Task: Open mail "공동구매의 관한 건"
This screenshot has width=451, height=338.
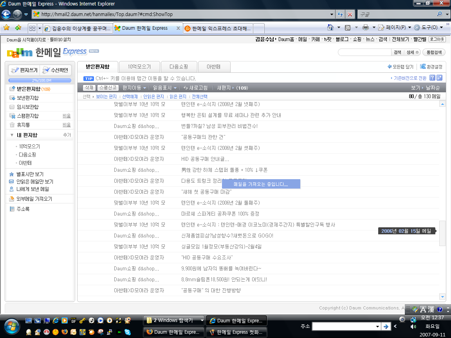Action: [203, 137]
